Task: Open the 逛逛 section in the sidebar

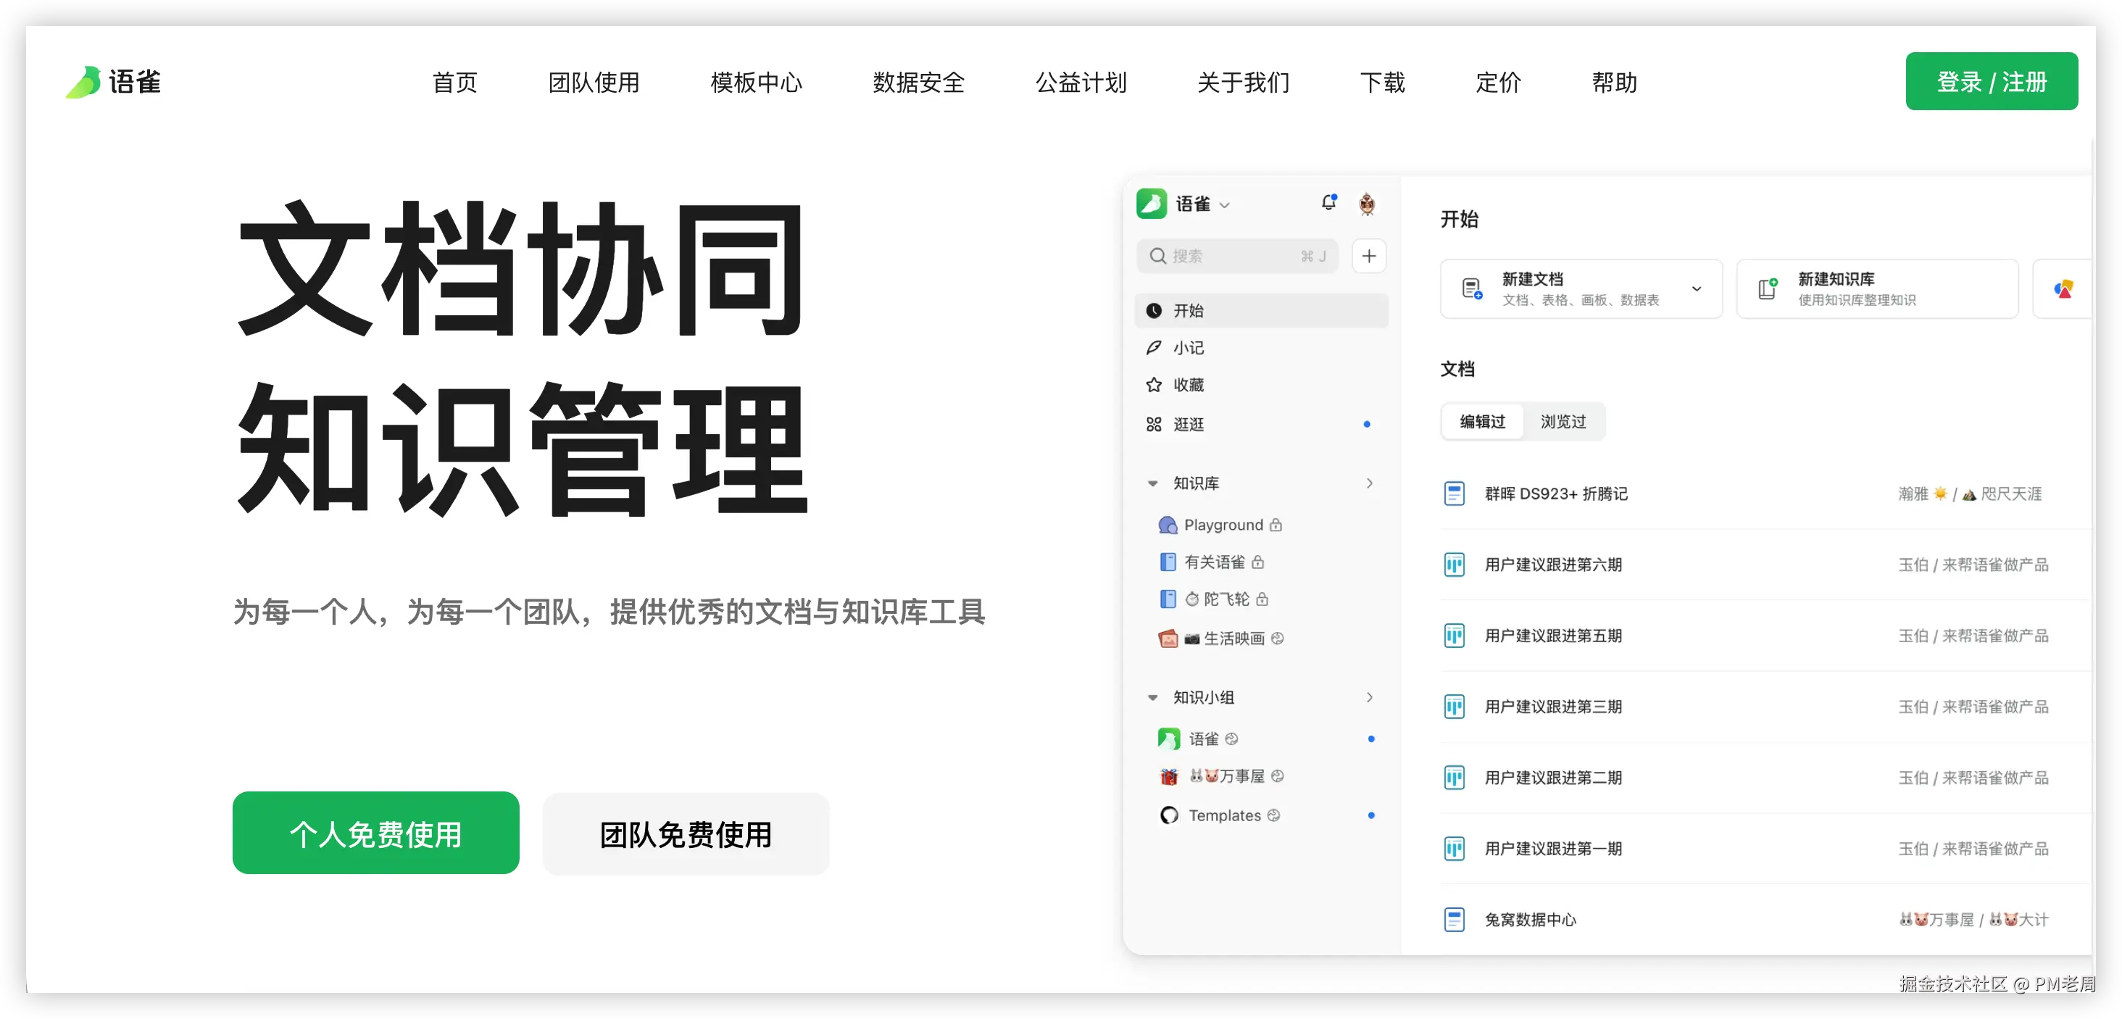Action: 1189,424
